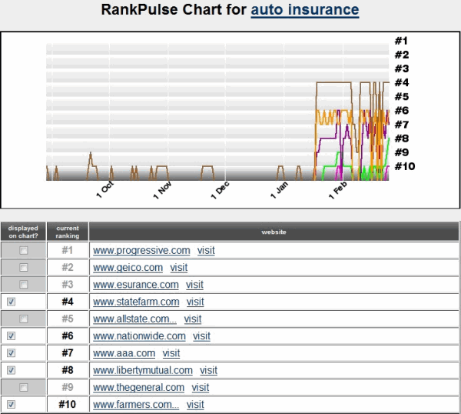Viewport: 461px width, 414px height.
Task: Open www.progressive.com link
Action: pyautogui.click(x=141, y=251)
